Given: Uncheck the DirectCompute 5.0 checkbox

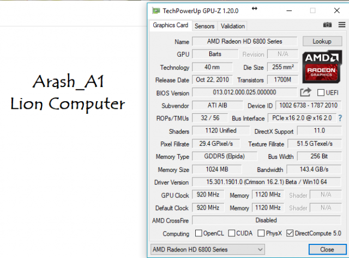Looking at the screenshot, I should pyautogui.click(x=290, y=234).
